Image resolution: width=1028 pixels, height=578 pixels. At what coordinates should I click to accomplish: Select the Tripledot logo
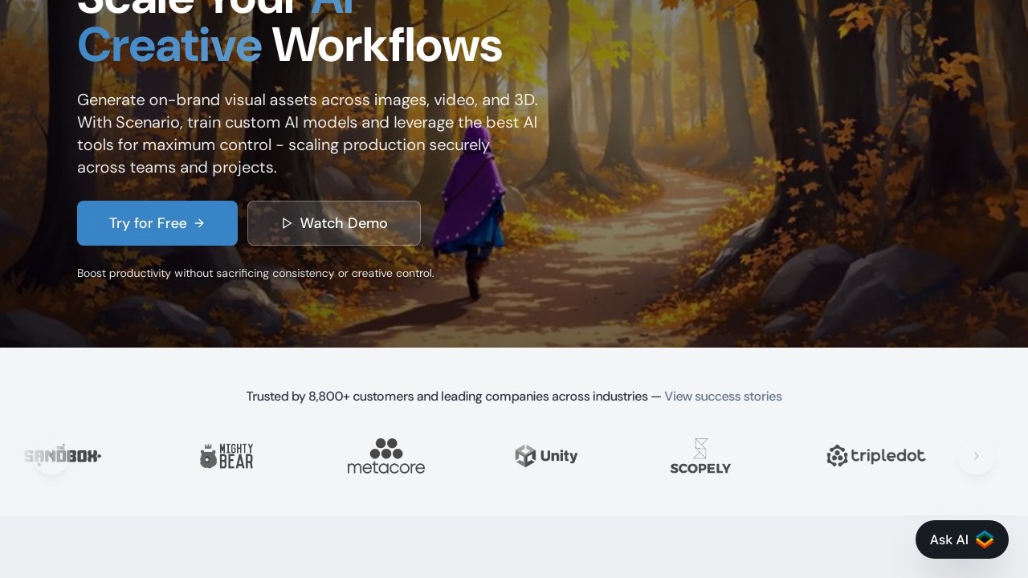[x=876, y=456]
